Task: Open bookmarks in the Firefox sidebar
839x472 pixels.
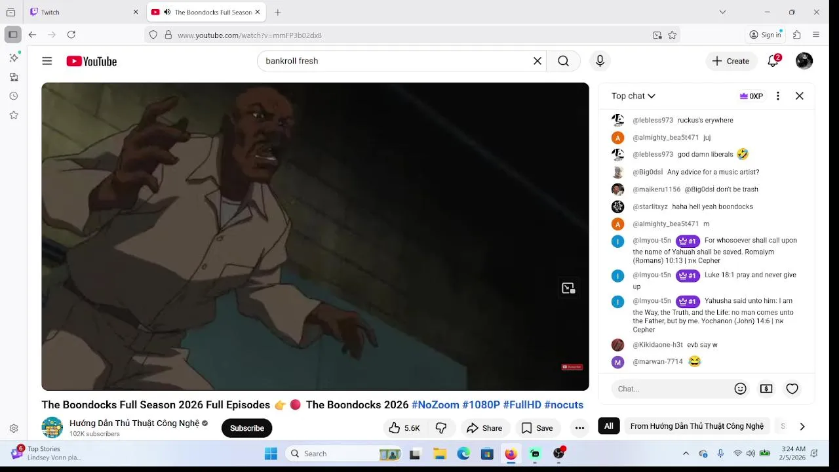Action: coord(14,115)
